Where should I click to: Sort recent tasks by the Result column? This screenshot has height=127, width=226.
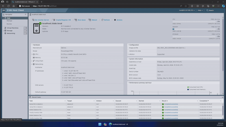click(165, 101)
